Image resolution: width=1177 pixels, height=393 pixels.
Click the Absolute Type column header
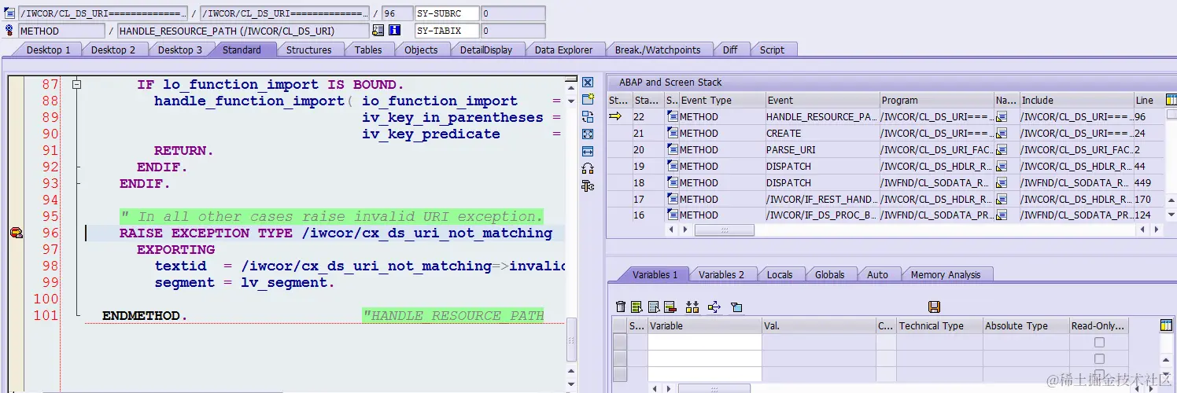pos(1024,325)
